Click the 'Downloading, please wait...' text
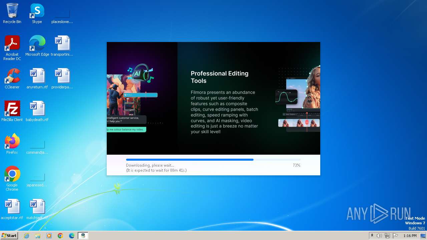Viewport: 427px width, 240px height. [x=150, y=165]
